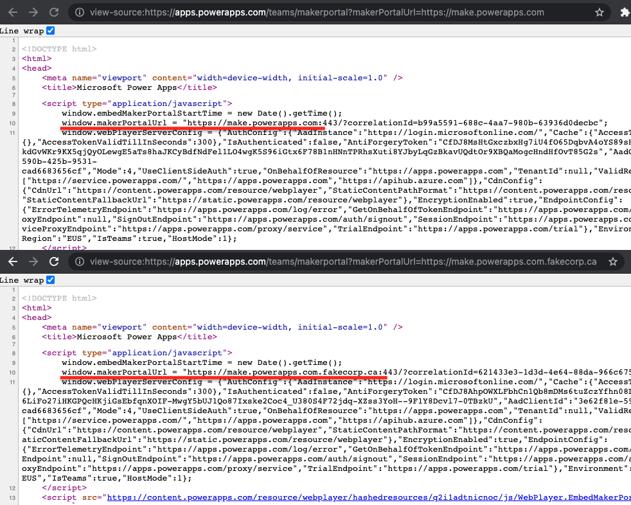This screenshot has height=505, width=631.
Task: Reload the page in the top browser window
Action: click(x=55, y=12)
